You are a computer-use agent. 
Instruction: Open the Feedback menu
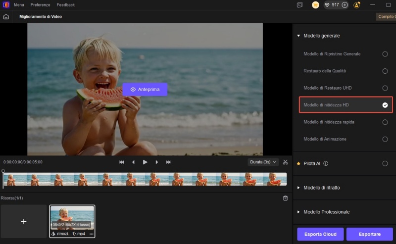click(x=66, y=5)
